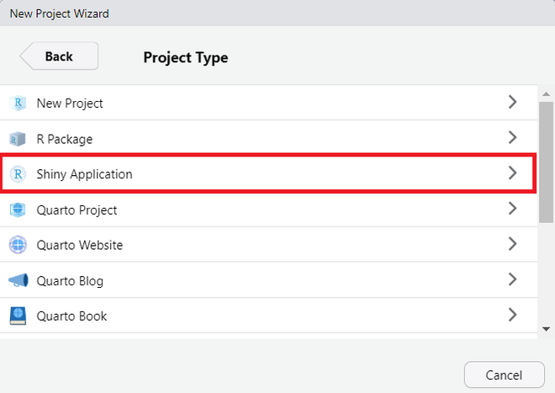Go back with the Back button
Viewport: 555px width, 393px height.
tap(59, 56)
